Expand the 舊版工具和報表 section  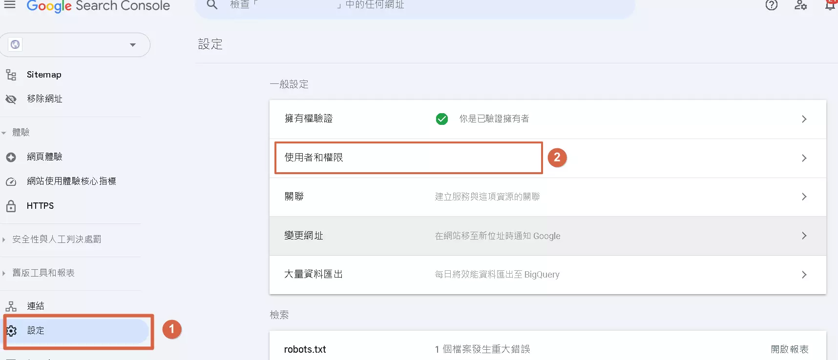pos(4,273)
